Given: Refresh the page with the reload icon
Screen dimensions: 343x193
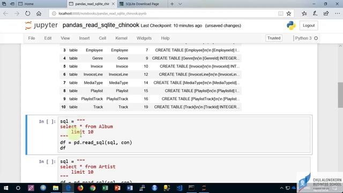Looking at the screenshot, I should pyautogui.click(x=27, y=13).
